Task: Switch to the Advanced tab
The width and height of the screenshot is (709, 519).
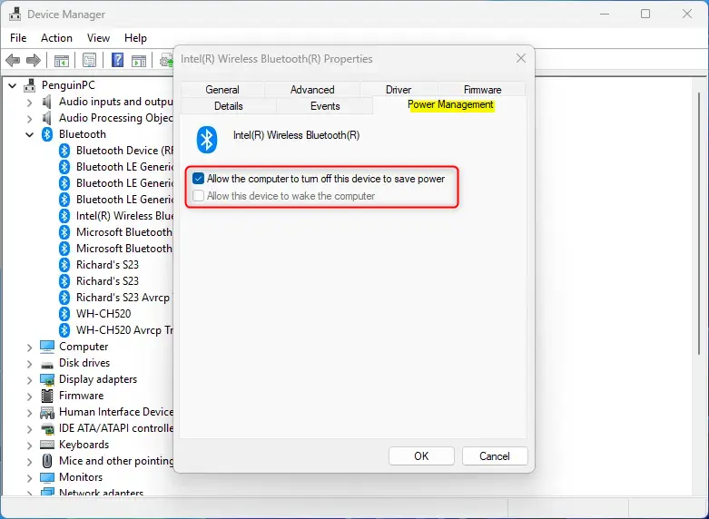Action: click(x=312, y=90)
